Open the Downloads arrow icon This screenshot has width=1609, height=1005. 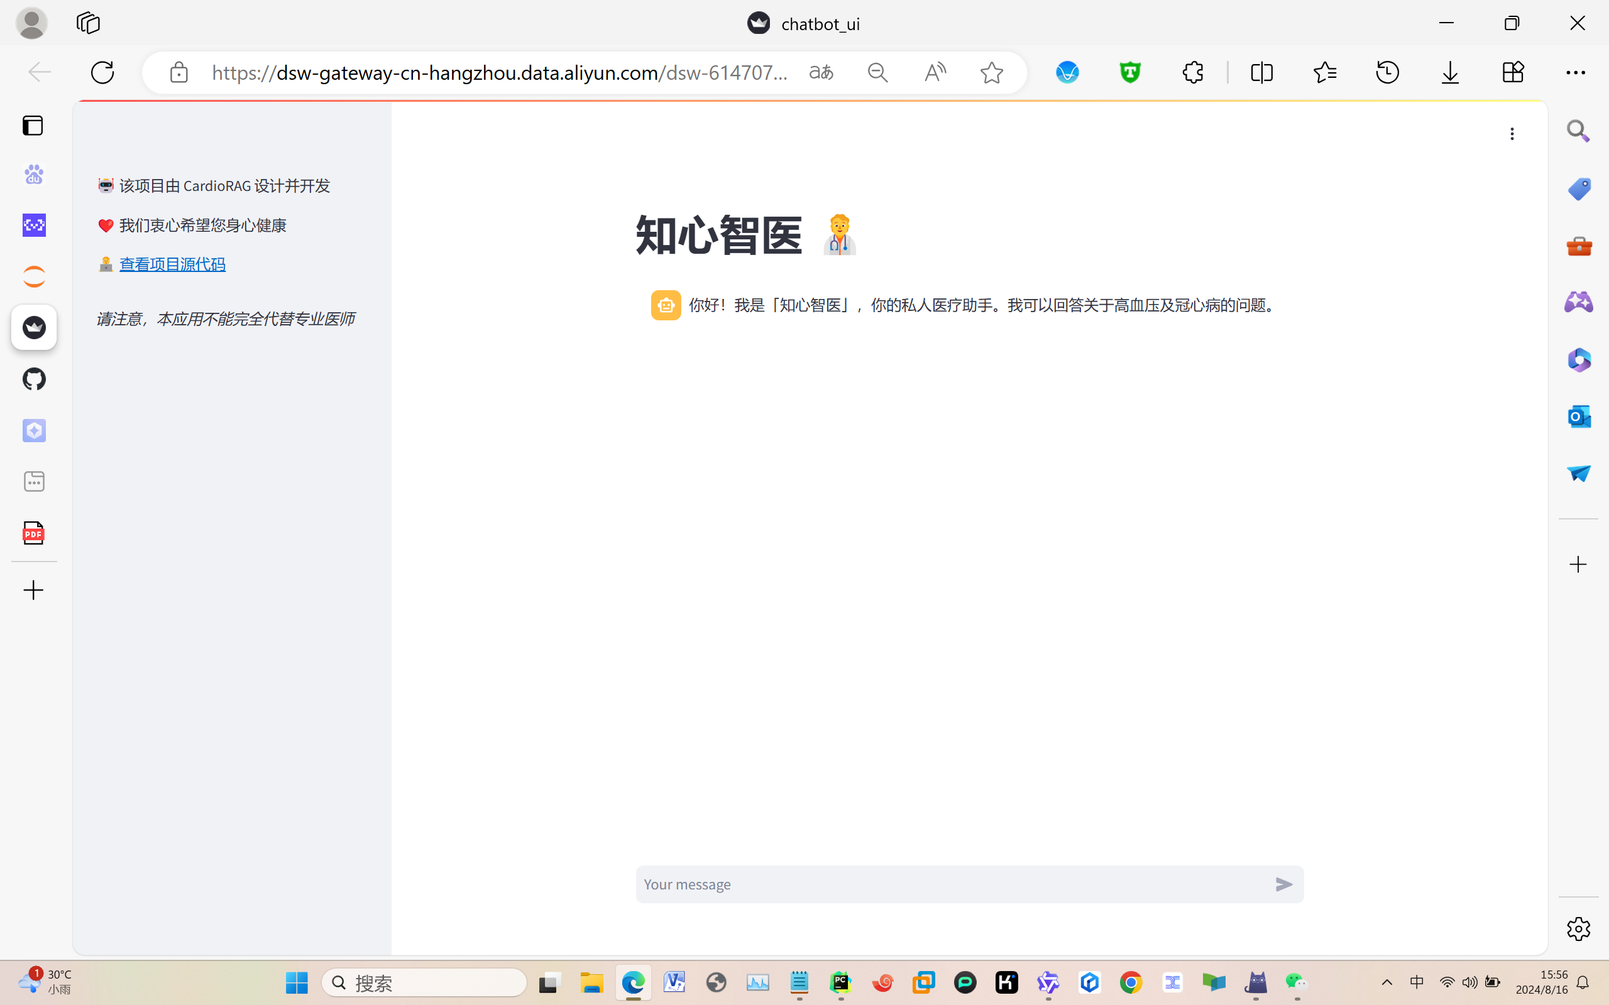(1449, 72)
